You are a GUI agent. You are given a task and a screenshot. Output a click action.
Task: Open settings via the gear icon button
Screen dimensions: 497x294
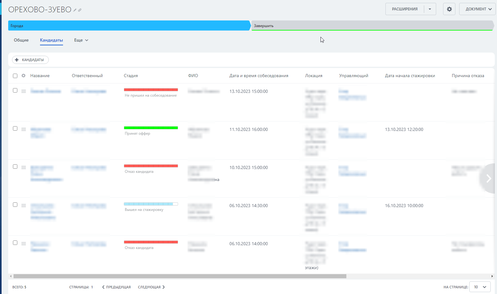click(x=449, y=9)
